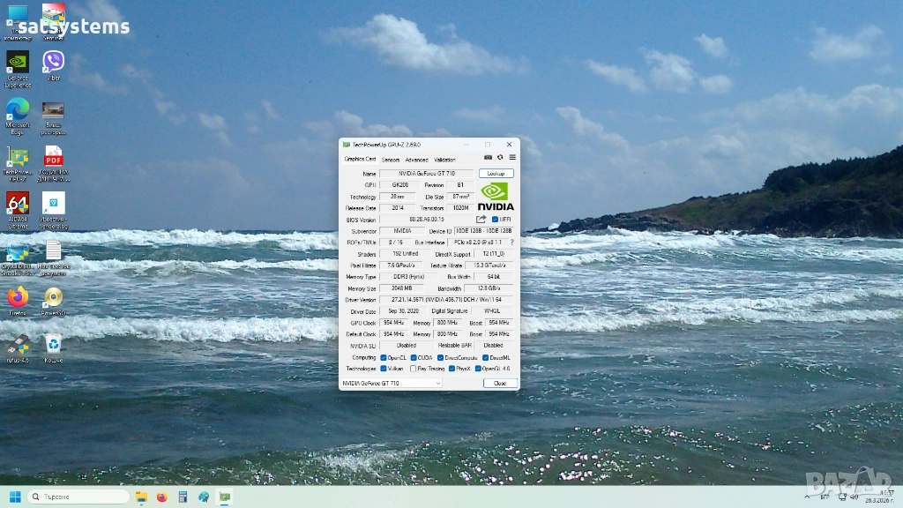This screenshot has width=903, height=508.
Task: Switch to the Advanced tab
Action: (x=416, y=160)
